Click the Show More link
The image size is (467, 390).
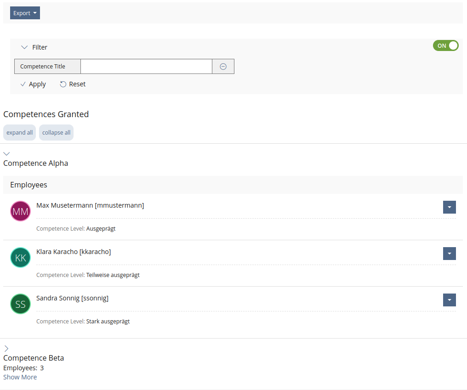point(20,377)
